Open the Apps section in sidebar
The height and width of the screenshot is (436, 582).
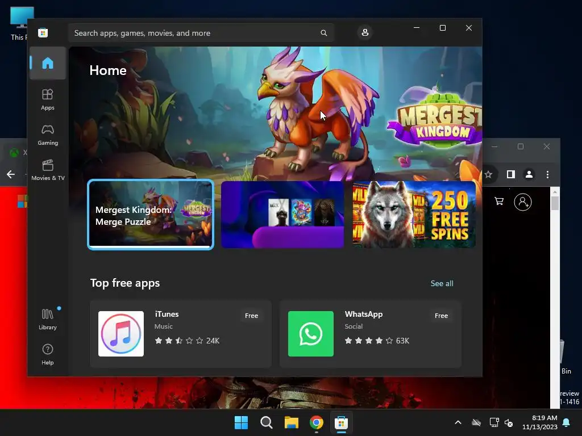(x=48, y=99)
